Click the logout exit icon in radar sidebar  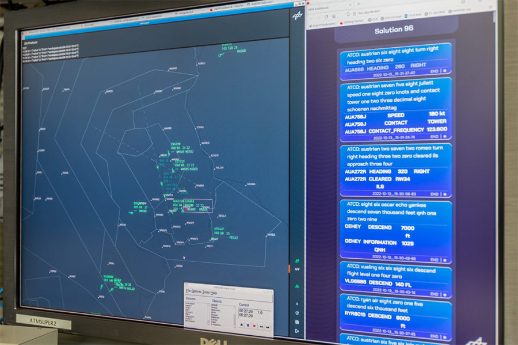pos(297,331)
